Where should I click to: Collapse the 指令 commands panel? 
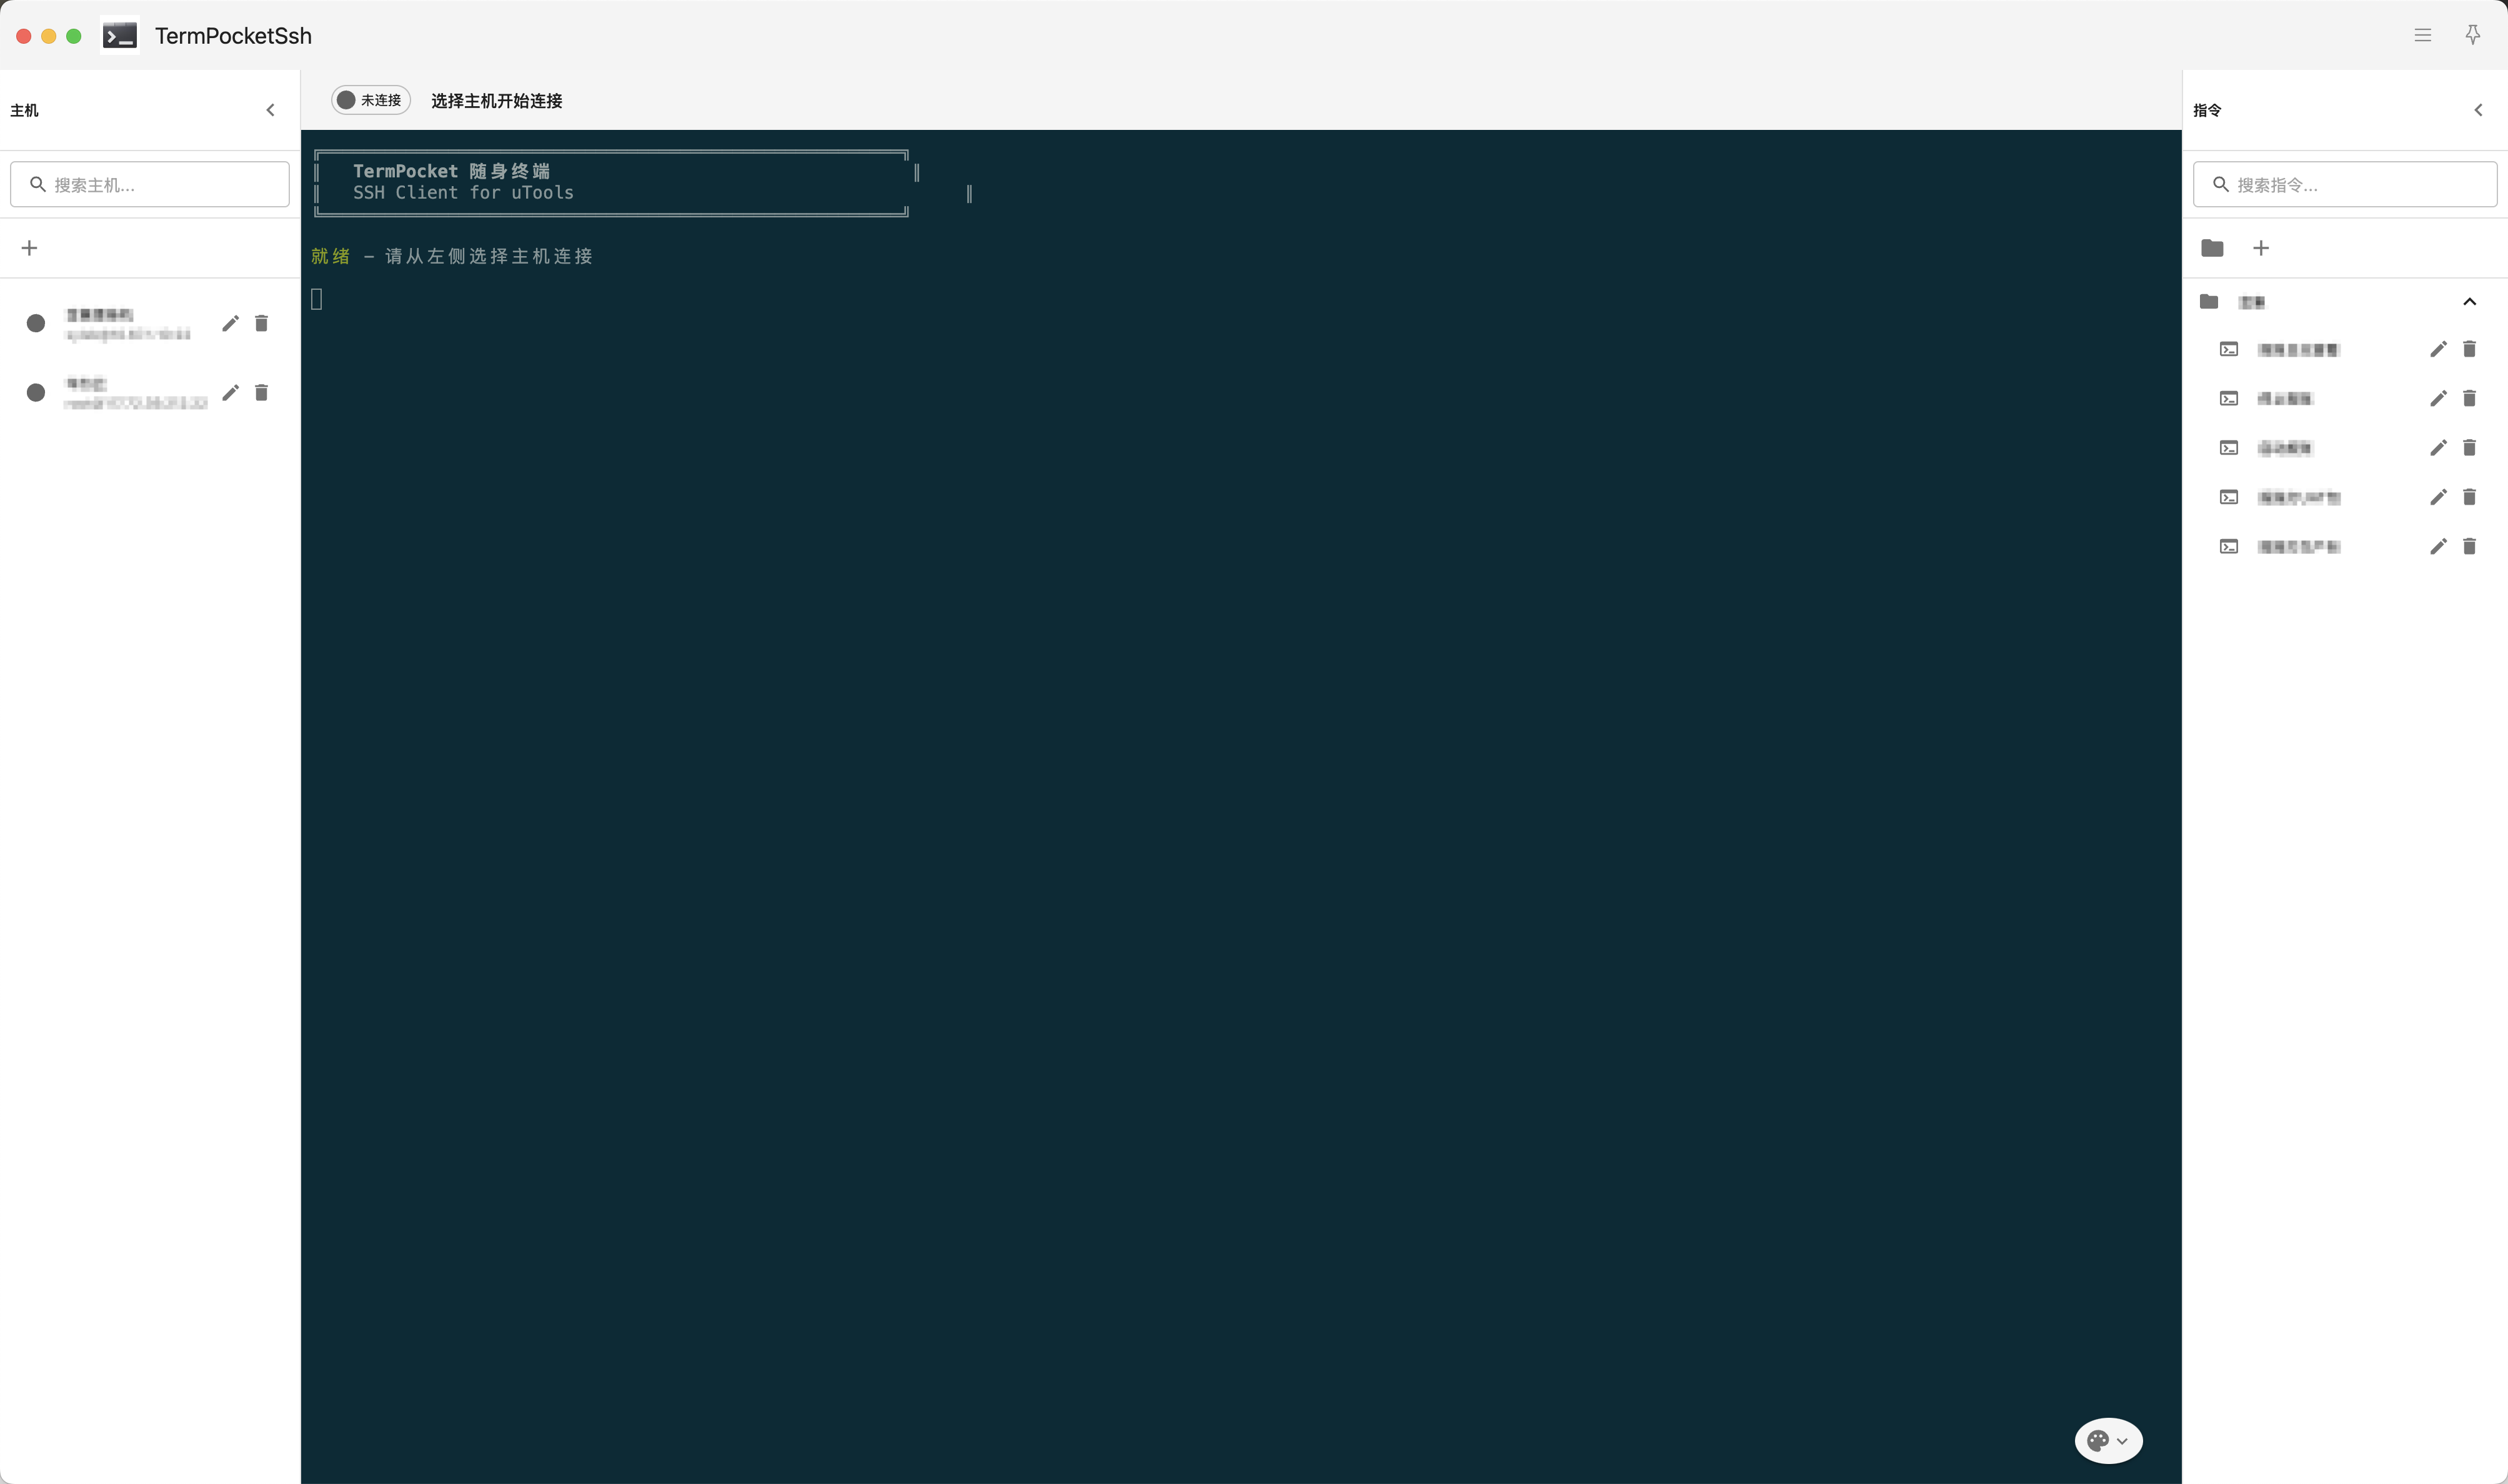[x=2478, y=110]
